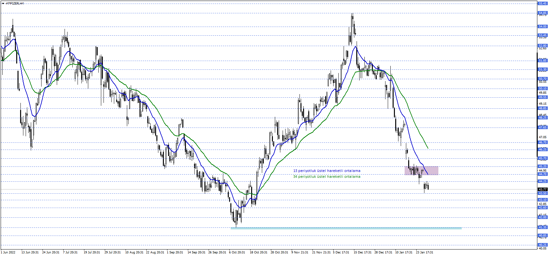This screenshot has height=256, width=550.
Task: Click the 42.85 axis price value
Action: [x=542, y=204]
